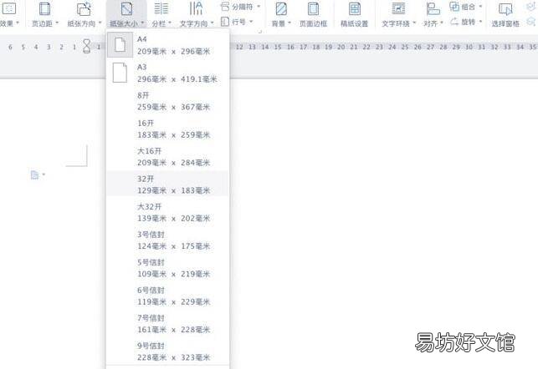This screenshot has height=369, width=538.
Task: Click the 行号 line numbers icon
Action: (225, 22)
